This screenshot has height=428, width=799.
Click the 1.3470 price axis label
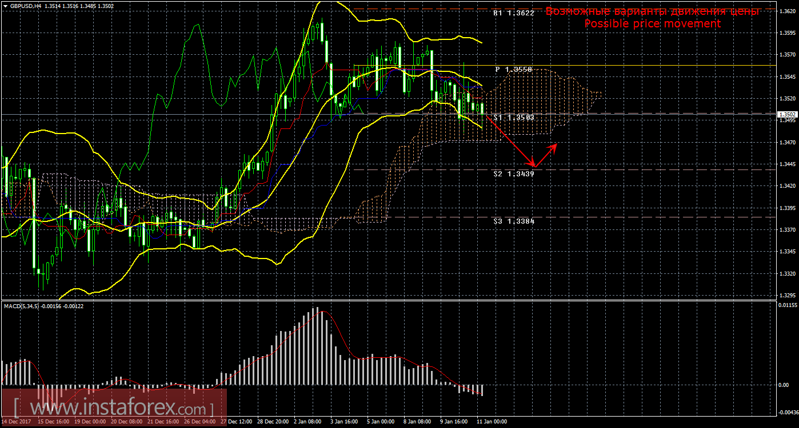coord(787,142)
